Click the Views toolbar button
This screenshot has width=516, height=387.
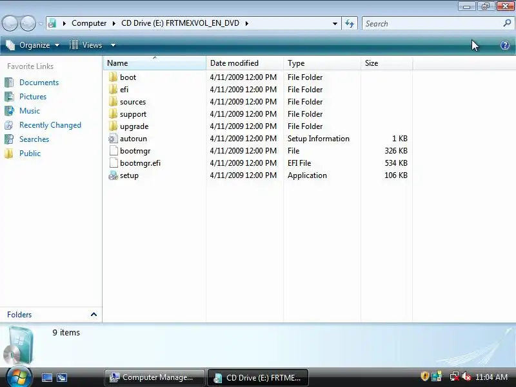86,45
